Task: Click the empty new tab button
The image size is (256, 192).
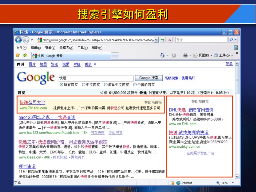Action: coord(115,56)
